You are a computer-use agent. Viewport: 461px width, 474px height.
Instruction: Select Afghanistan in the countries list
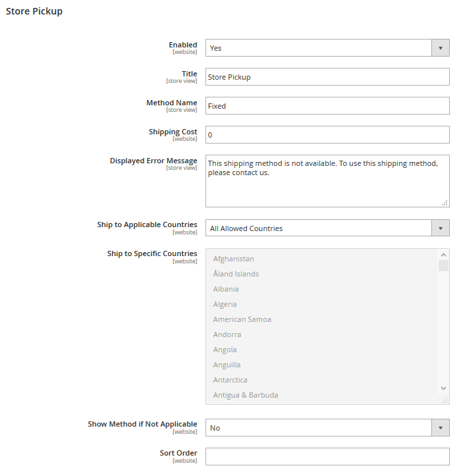coord(234,259)
